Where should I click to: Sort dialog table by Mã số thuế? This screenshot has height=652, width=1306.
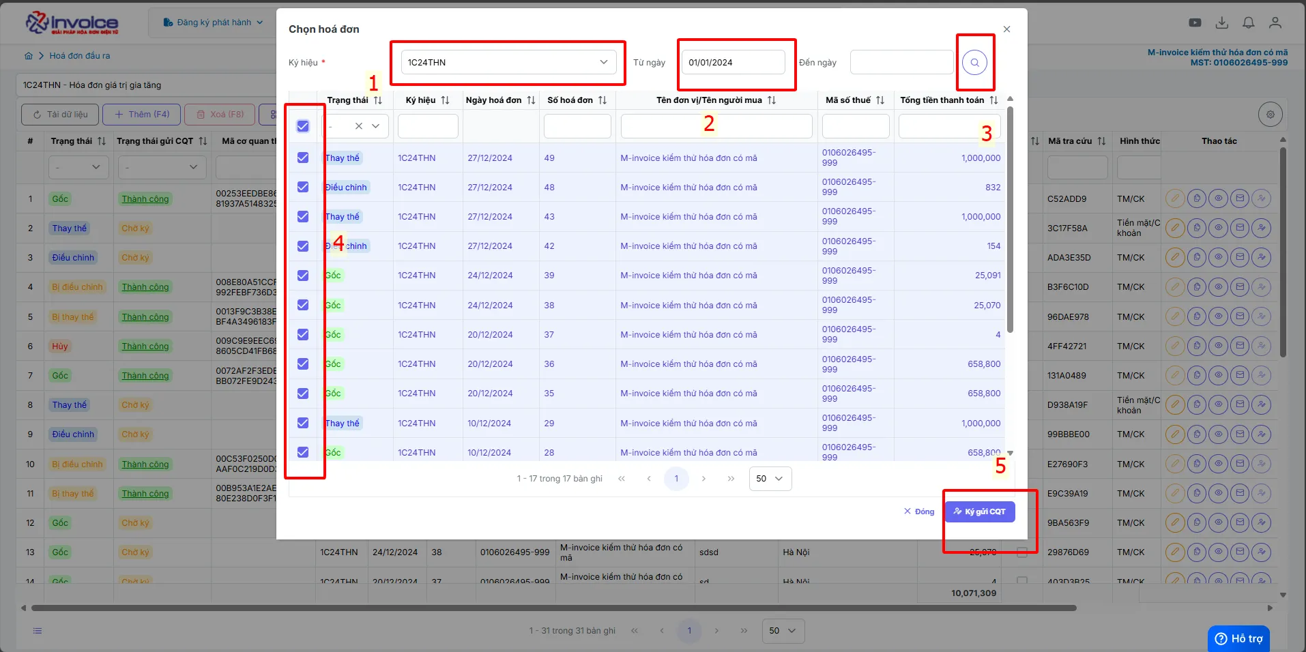click(880, 100)
